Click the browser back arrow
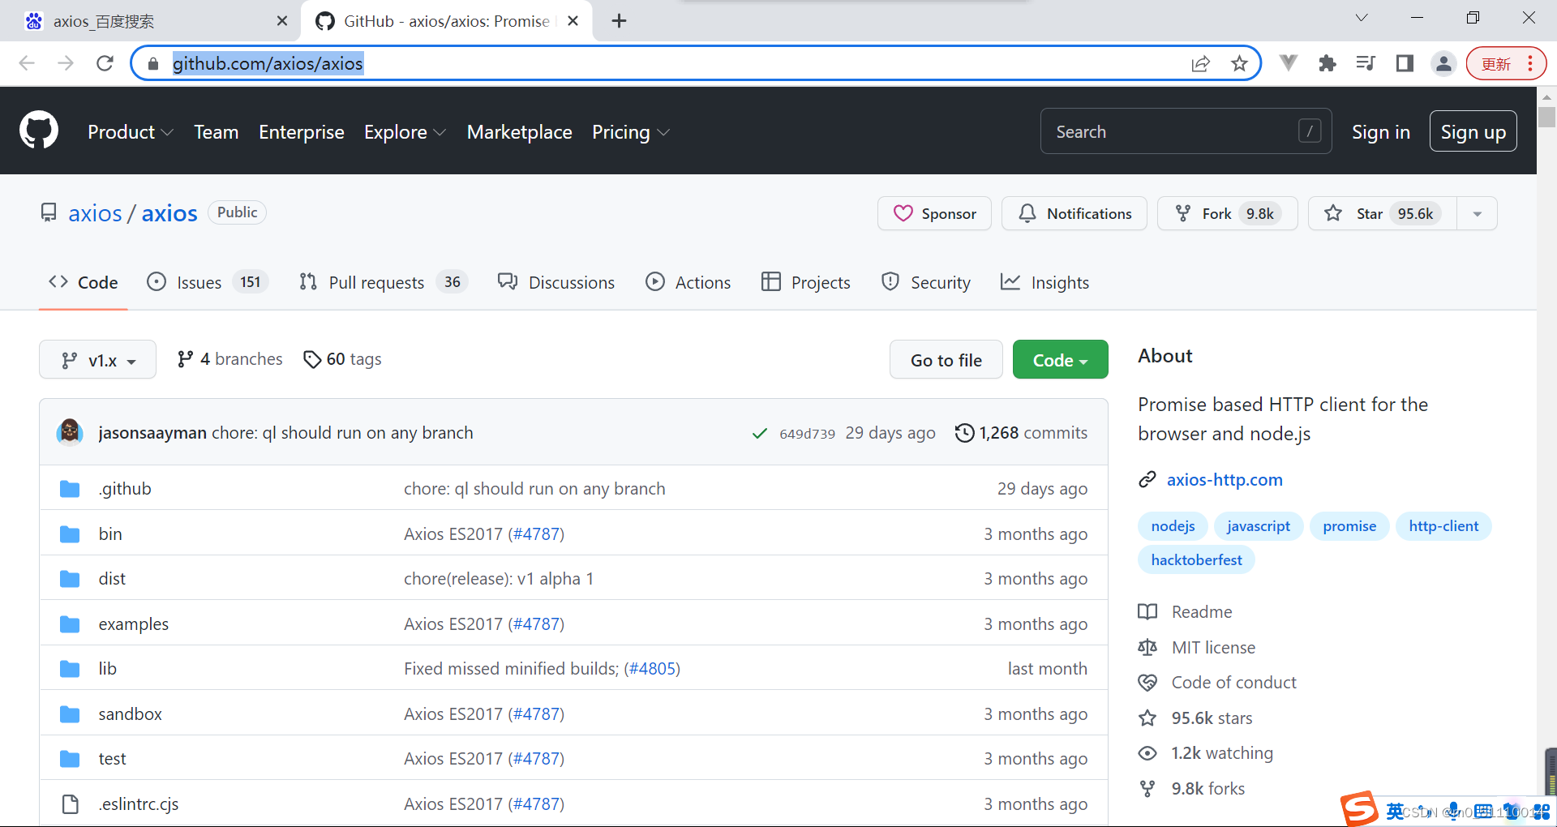Image resolution: width=1557 pixels, height=827 pixels. (x=27, y=63)
